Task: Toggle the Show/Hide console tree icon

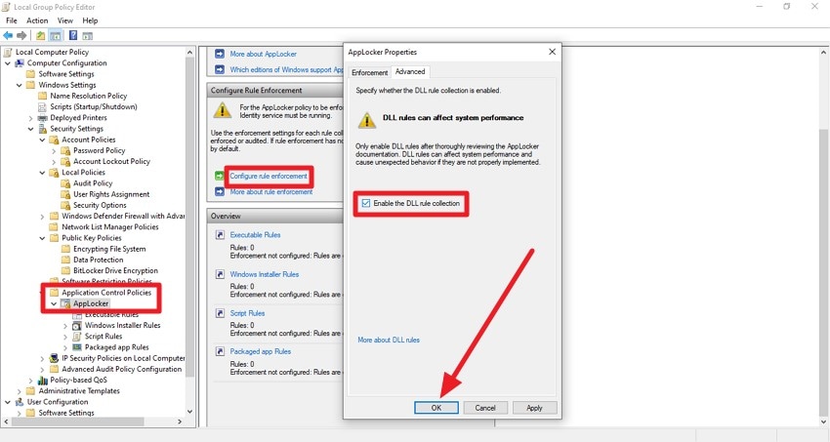Action: (55, 35)
